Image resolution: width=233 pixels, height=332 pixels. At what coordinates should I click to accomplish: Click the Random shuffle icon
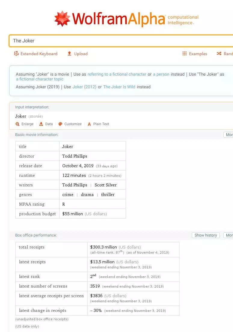coord(219,53)
